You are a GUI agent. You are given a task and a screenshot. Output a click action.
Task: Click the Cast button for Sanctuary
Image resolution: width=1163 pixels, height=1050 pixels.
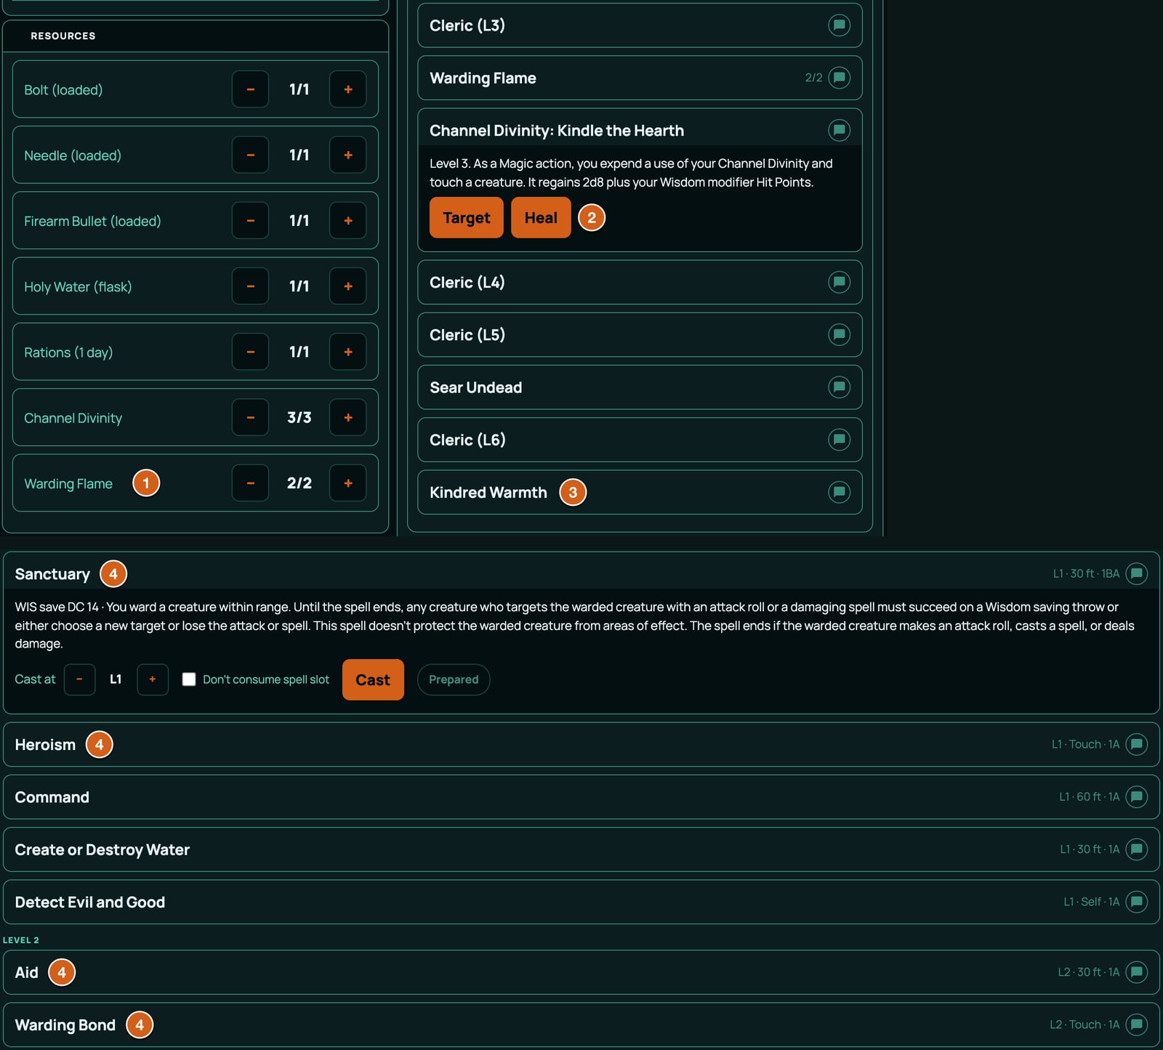pyautogui.click(x=373, y=679)
